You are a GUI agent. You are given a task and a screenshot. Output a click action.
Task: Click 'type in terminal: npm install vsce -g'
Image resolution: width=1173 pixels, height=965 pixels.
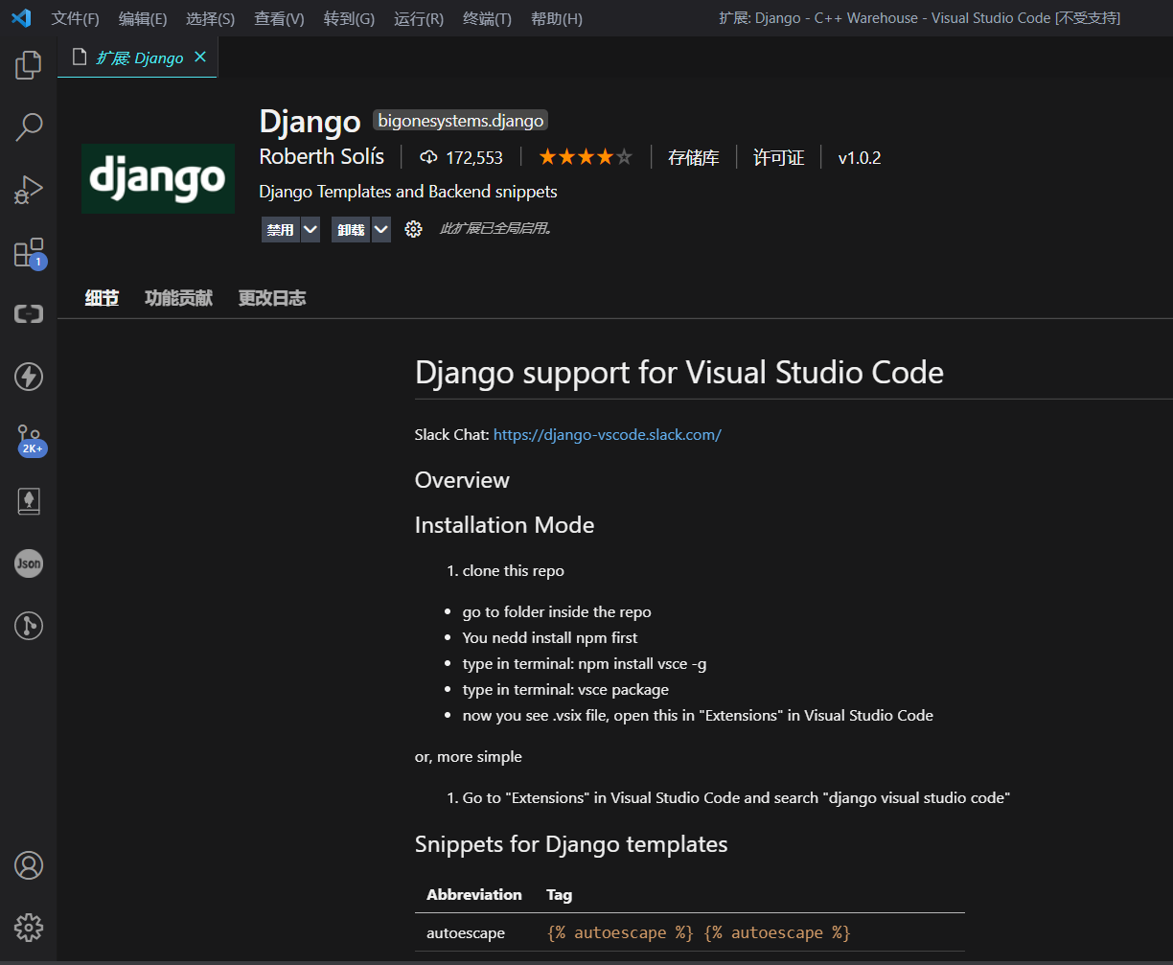coord(585,663)
